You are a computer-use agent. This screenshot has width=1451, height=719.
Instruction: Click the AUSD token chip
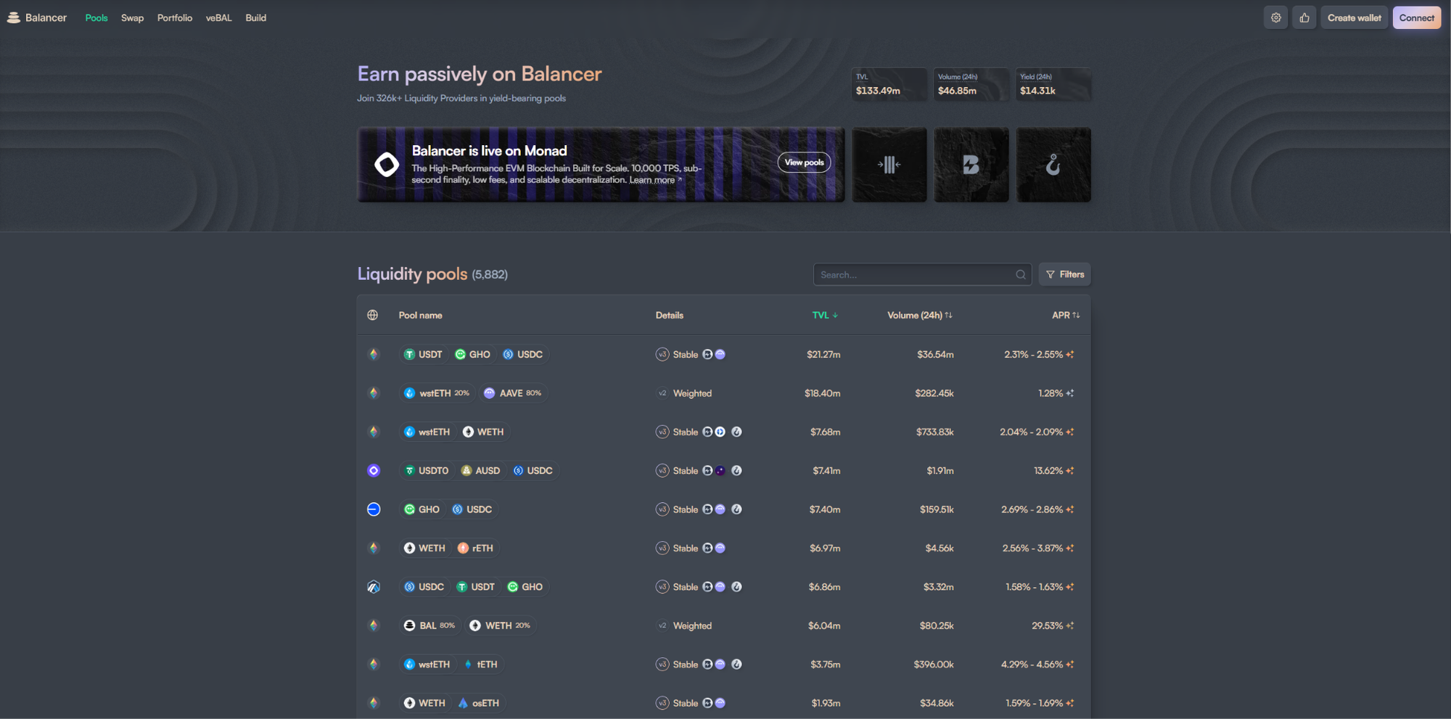click(480, 471)
